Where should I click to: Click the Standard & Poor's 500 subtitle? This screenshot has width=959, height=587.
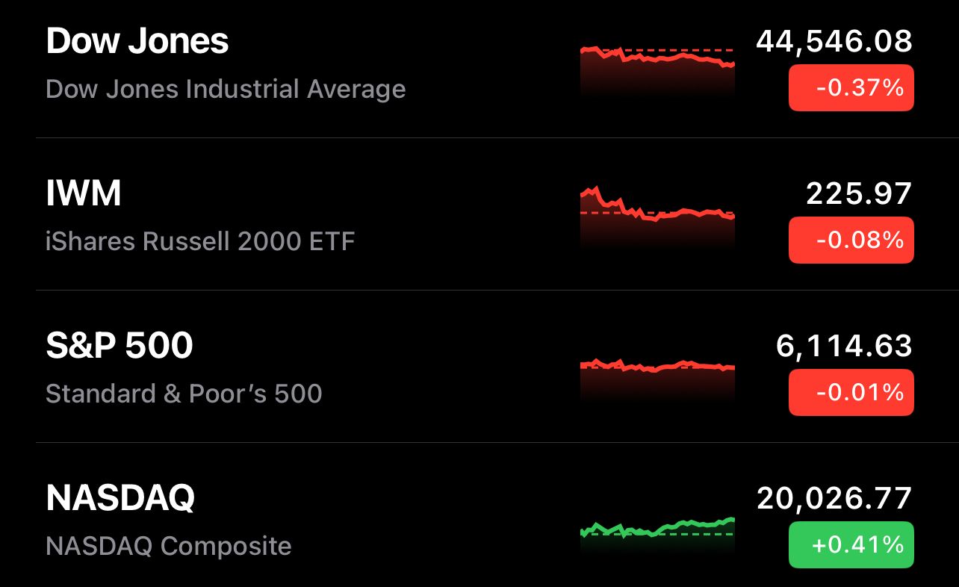point(184,394)
